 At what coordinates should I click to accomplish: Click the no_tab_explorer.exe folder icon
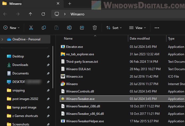(63, 54)
